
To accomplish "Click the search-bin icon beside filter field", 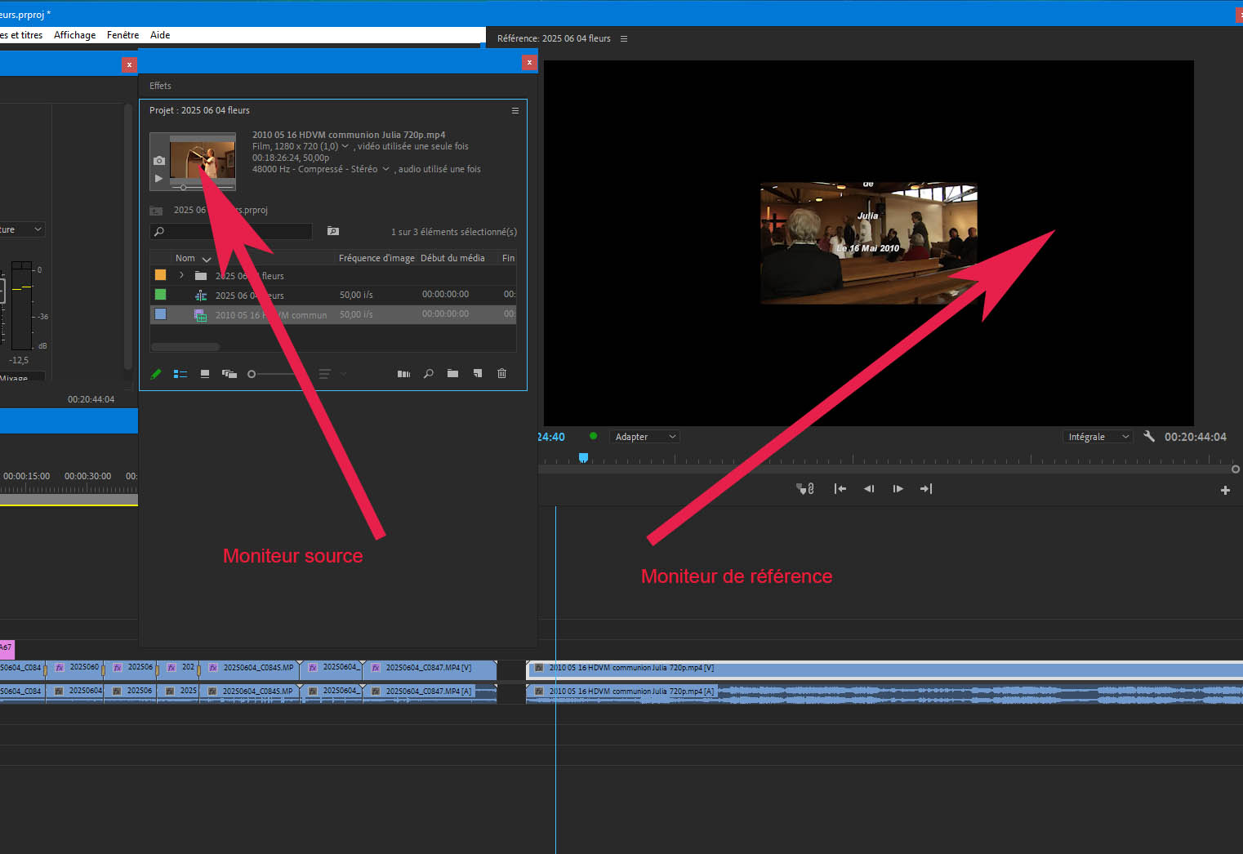I will (333, 231).
